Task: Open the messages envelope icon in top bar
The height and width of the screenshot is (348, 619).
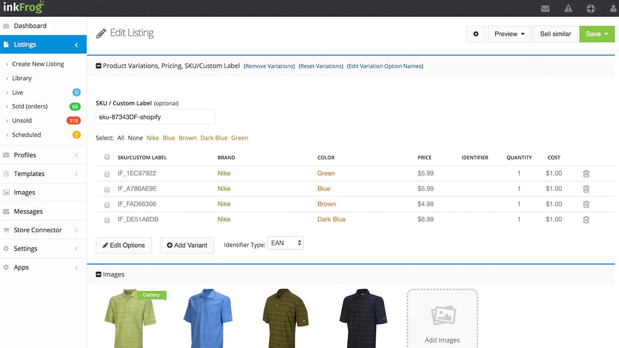Action: point(545,8)
